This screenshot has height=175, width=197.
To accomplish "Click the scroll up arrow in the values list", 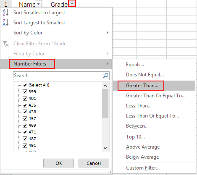I will (105, 86).
